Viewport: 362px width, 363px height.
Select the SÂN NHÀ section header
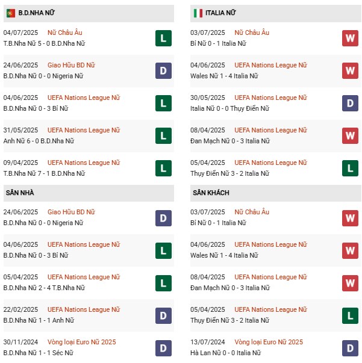click(x=20, y=193)
